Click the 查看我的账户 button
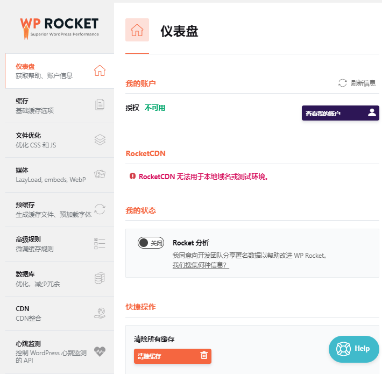 [x=341, y=113]
